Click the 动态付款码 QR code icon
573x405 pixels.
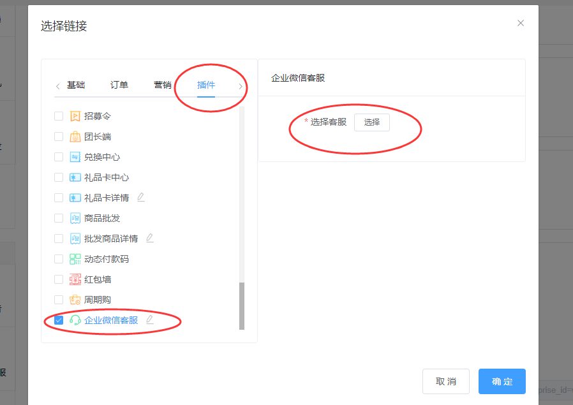(x=75, y=259)
